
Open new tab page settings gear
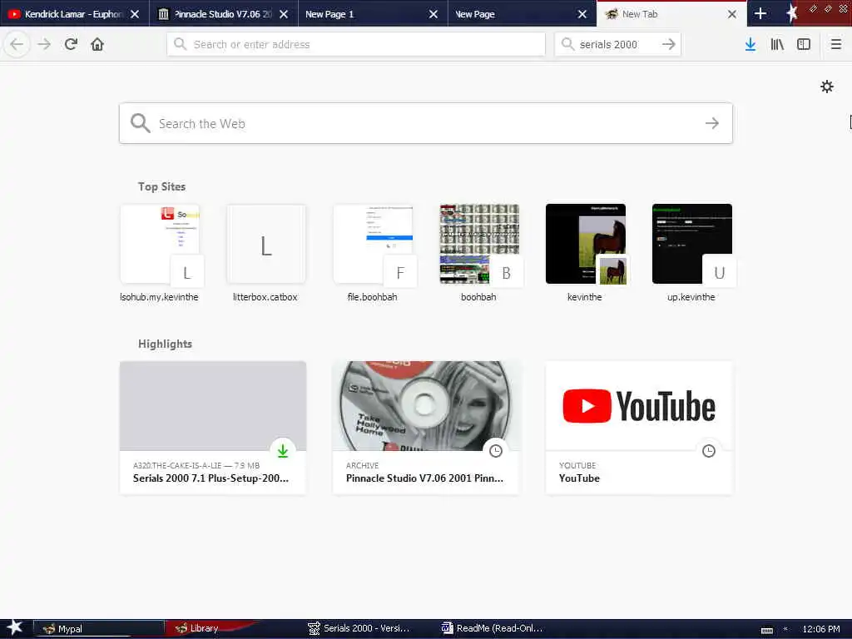(x=827, y=87)
